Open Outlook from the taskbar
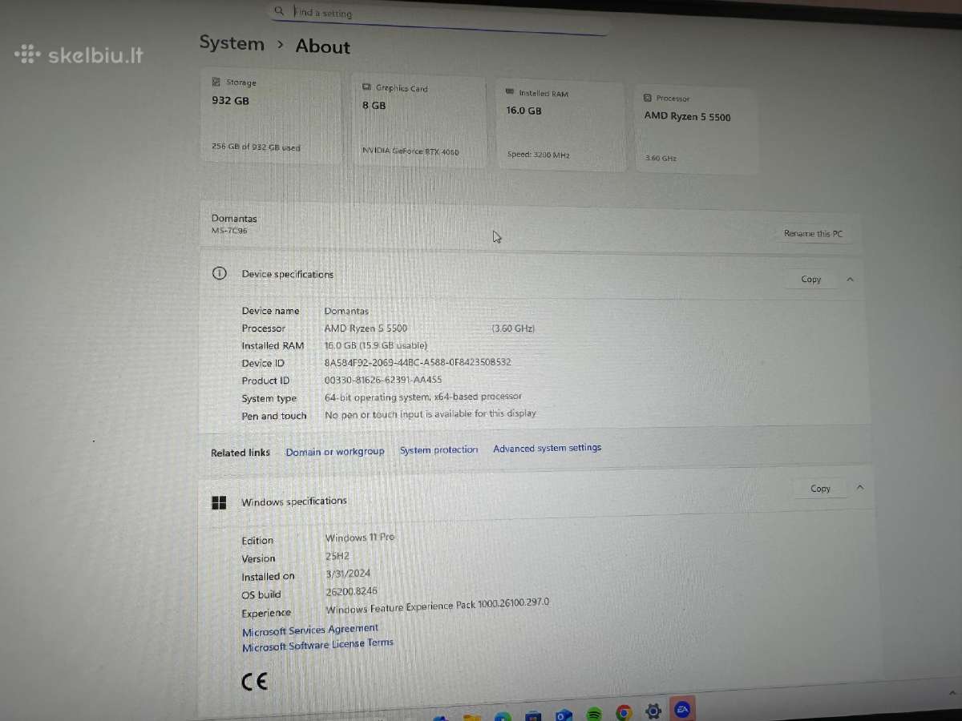This screenshot has height=721, width=962. point(564,715)
